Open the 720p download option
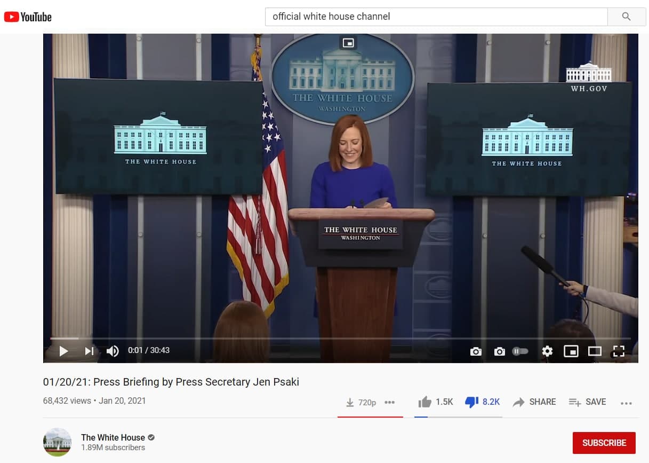Viewport: 649px width, 463px height. [361, 403]
